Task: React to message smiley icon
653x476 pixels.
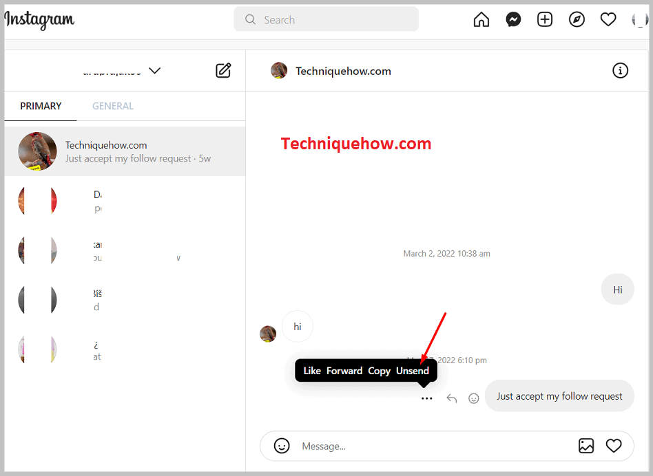Action: coord(473,398)
